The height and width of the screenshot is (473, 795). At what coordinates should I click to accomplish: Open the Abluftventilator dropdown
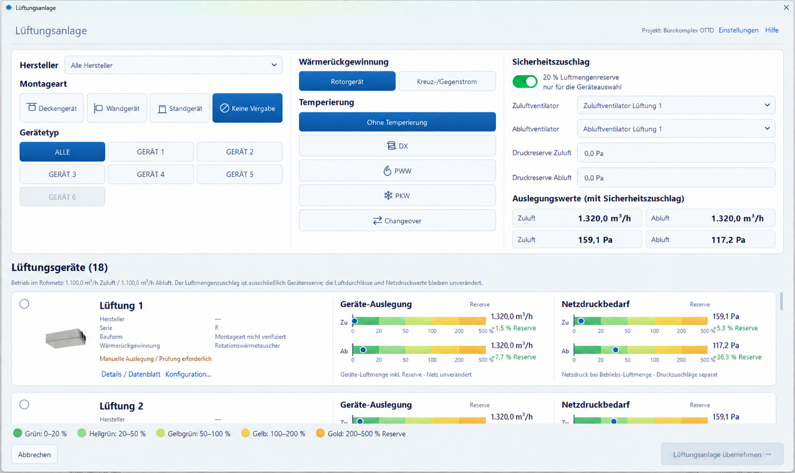pyautogui.click(x=676, y=129)
